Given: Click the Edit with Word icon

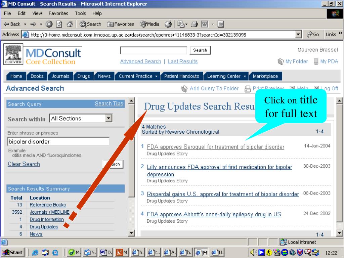Looking at the screenshot, I should point(205,24).
